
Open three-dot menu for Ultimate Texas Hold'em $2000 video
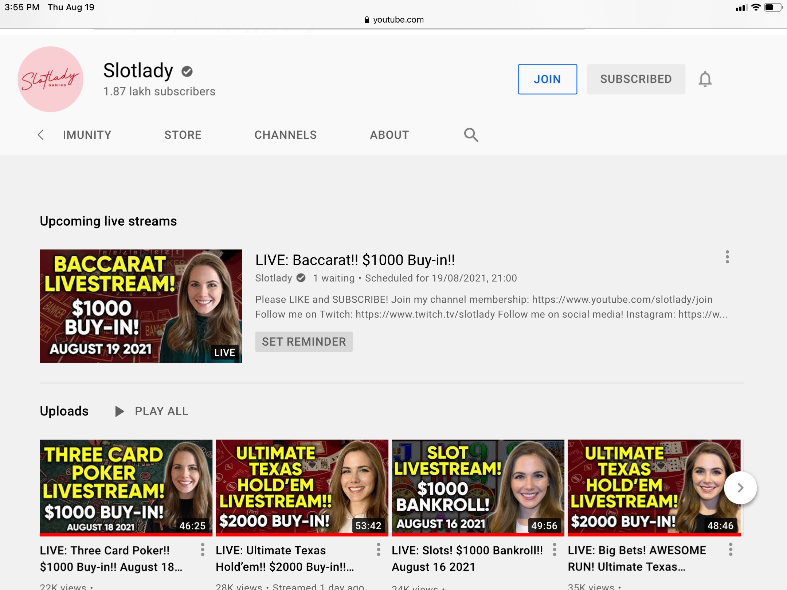tap(378, 550)
